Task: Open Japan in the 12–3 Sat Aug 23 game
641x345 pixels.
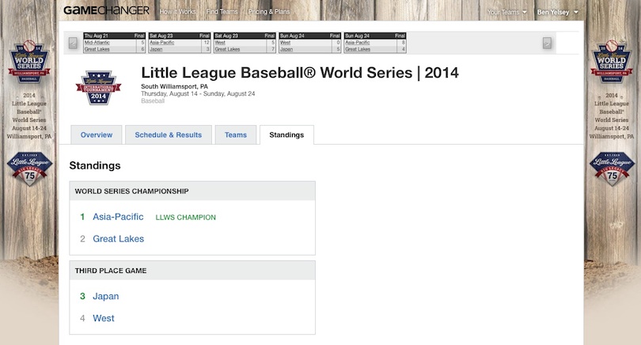Action: coord(156,49)
